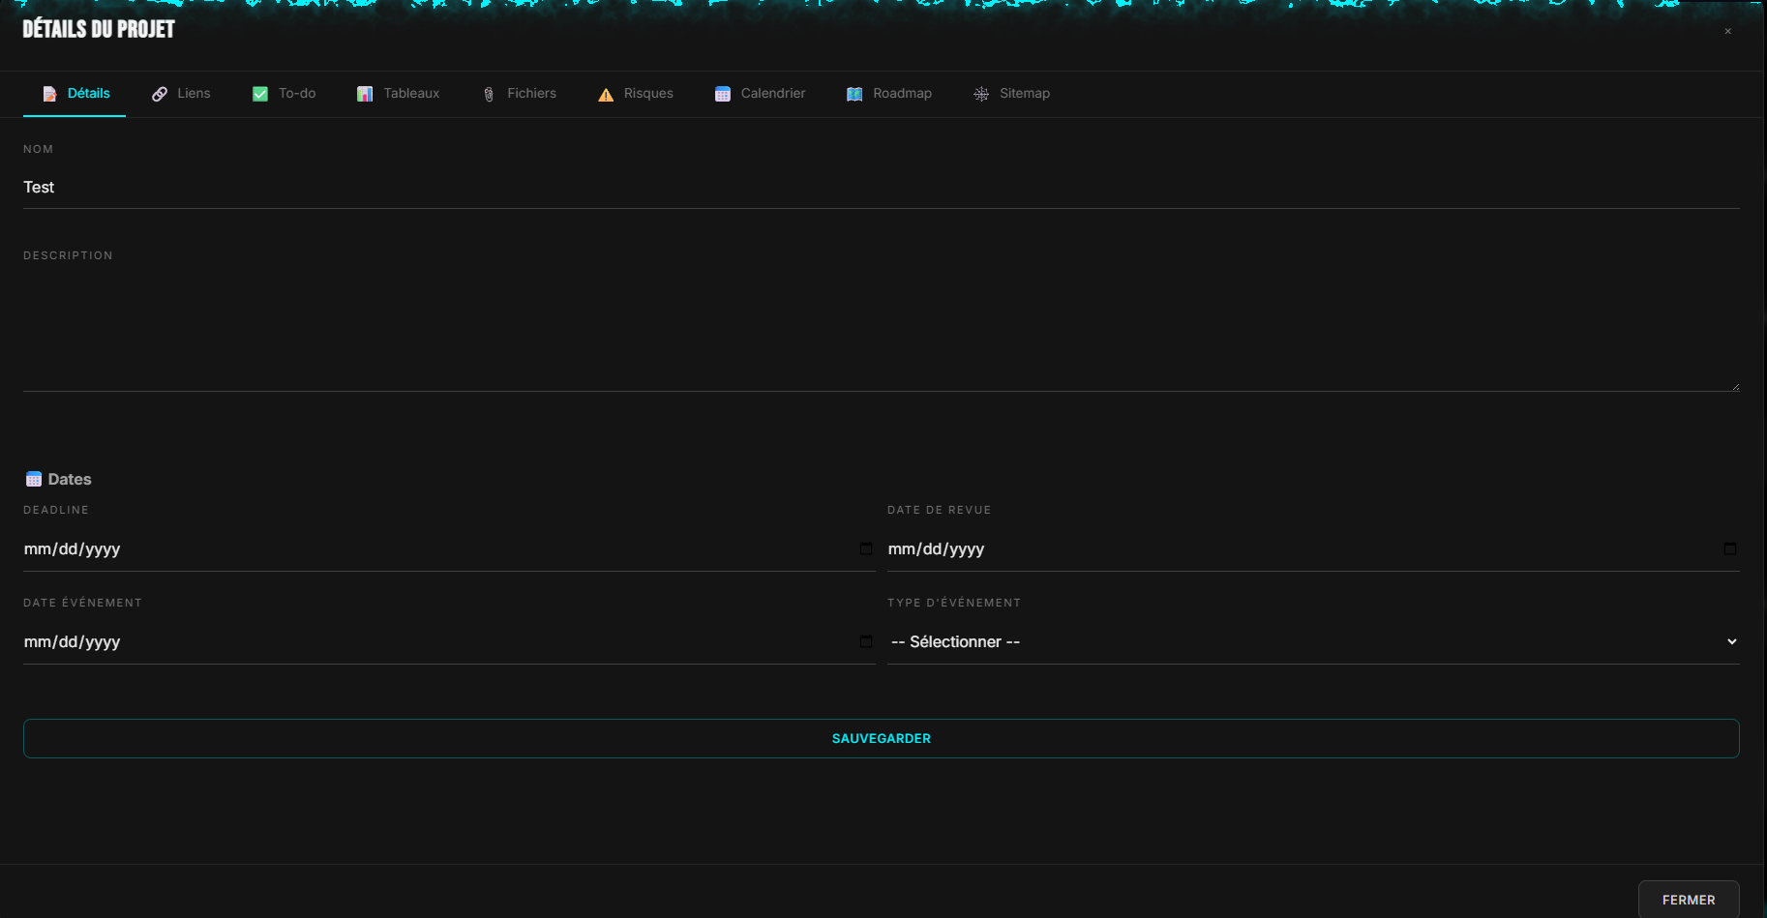The height and width of the screenshot is (918, 1767).
Task: Click the Fichiers paperclip icon
Action: (x=489, y=94)
